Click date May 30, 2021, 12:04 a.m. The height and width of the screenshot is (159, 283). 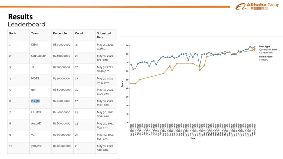click(105, 114)
